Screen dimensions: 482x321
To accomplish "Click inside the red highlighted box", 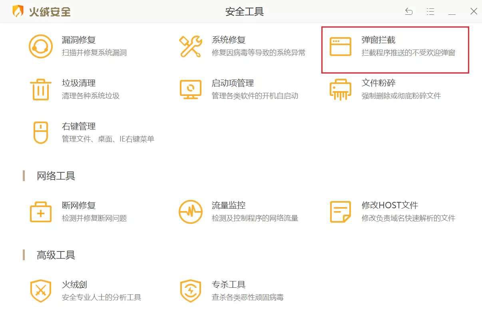I will (395, 49).
